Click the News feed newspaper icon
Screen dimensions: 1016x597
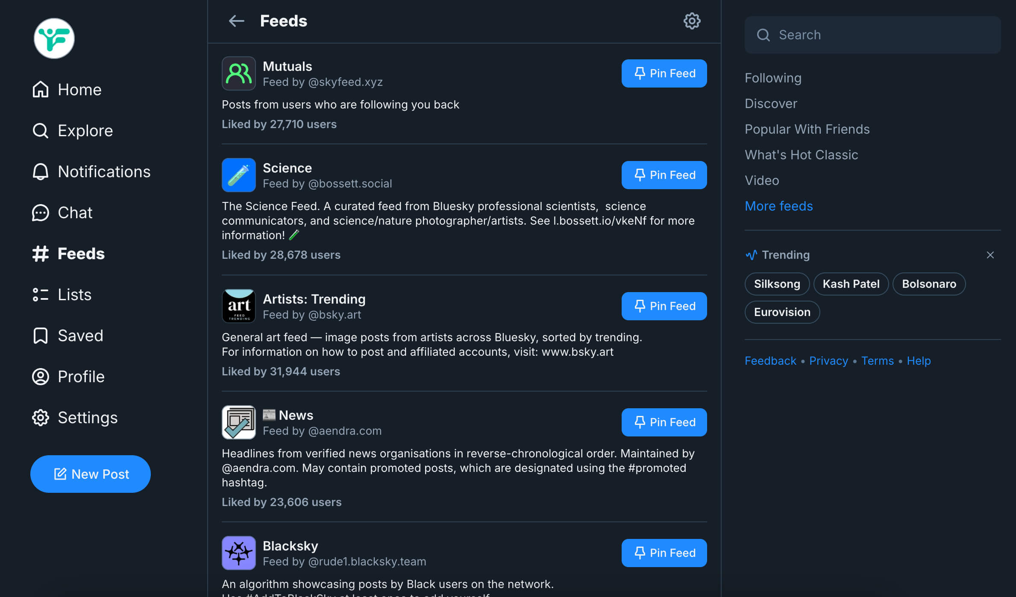(x=238, y=422)
